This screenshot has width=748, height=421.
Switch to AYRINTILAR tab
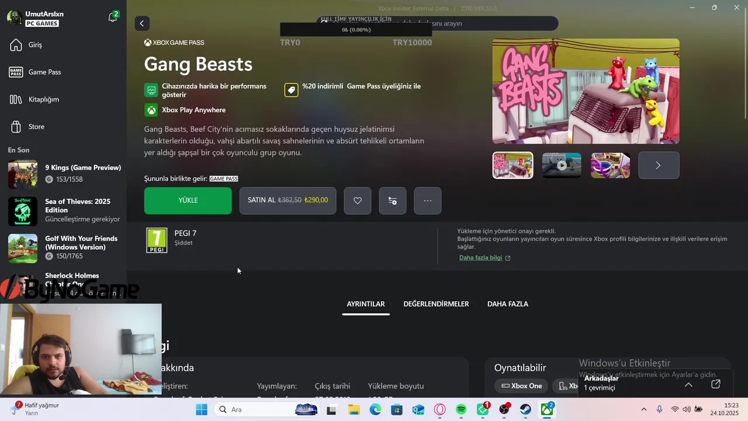click(x=366, y=304)
